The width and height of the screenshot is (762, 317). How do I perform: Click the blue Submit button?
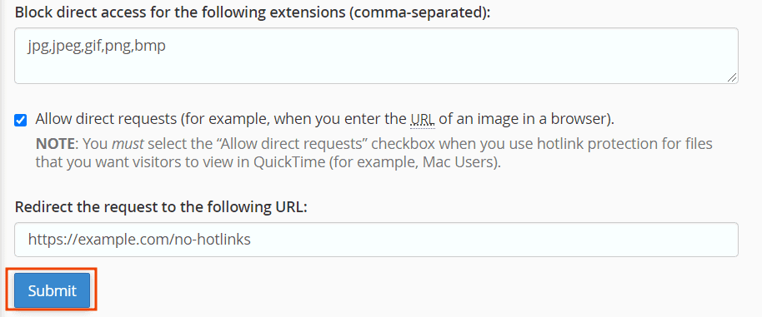click(52, 290)
